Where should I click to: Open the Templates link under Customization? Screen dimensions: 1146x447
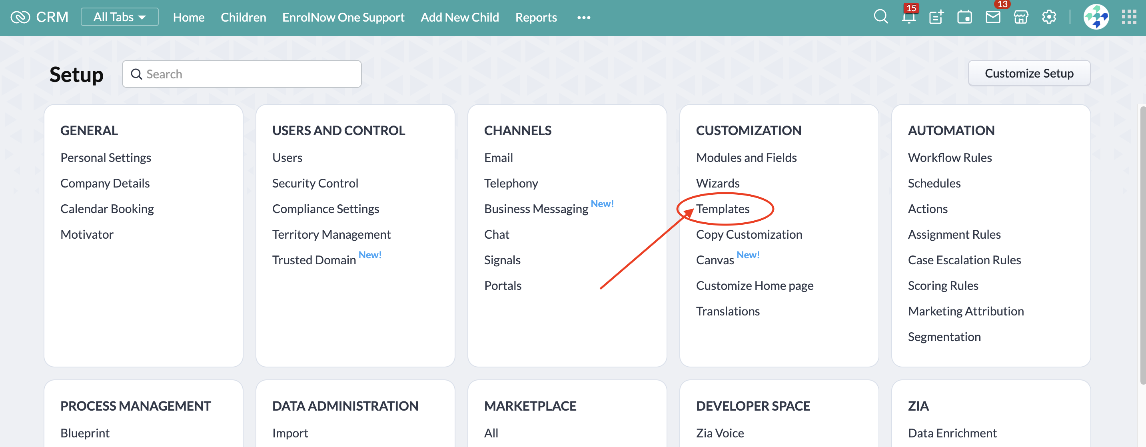pos(723,209)
